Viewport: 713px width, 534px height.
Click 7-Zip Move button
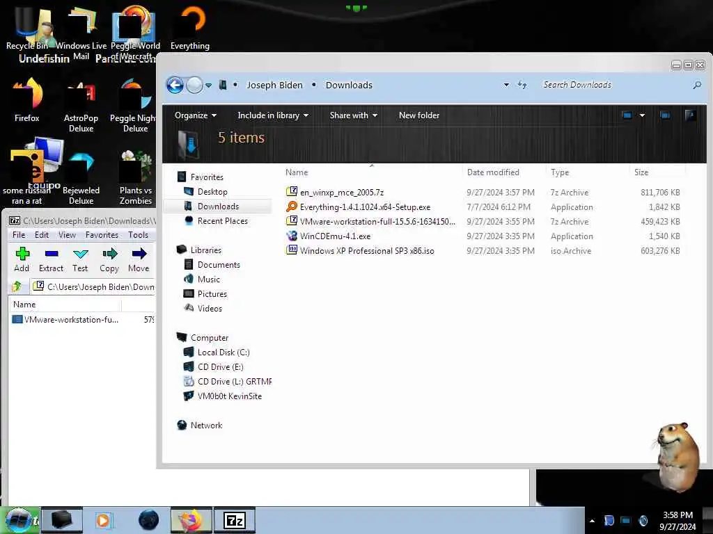point(139,260)
